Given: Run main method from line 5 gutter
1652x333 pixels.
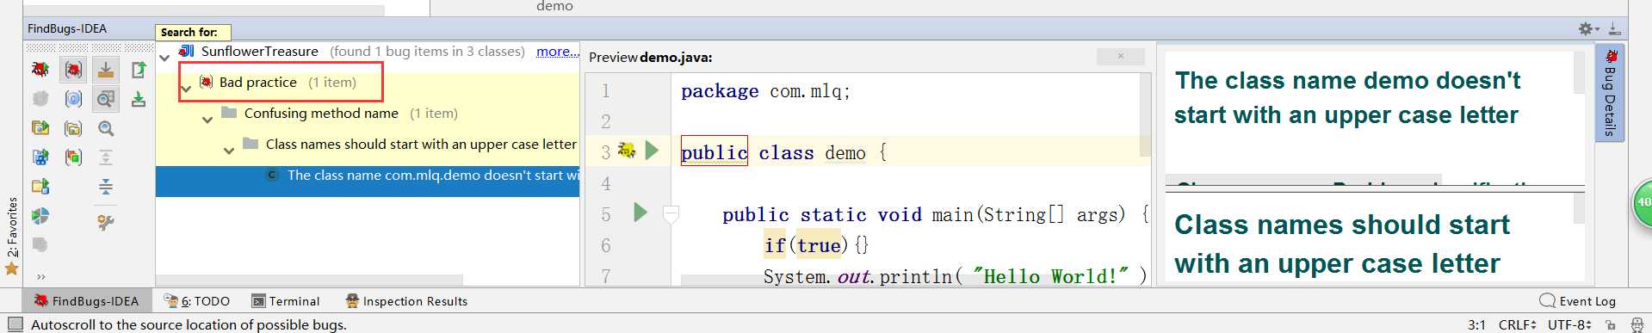Looking at the screenshot, I should click(x=640, y=212).
